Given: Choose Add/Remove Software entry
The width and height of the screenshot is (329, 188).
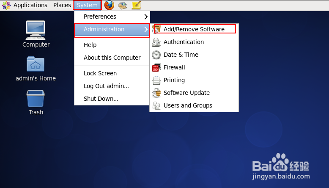Looking at the screenshot, I should 194,29.
